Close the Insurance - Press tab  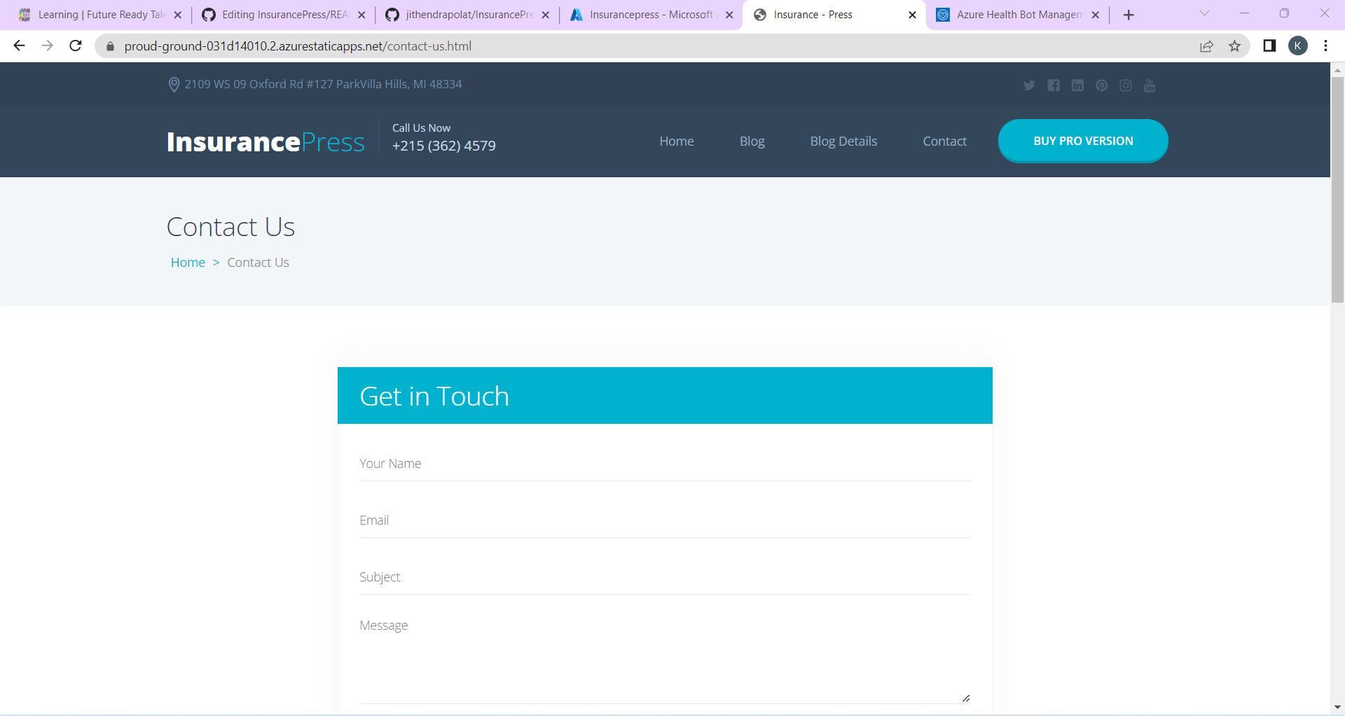coord(912,15)
